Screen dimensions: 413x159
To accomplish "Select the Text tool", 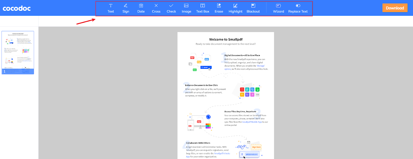I will pyautogui.click(x=110, y=8).
